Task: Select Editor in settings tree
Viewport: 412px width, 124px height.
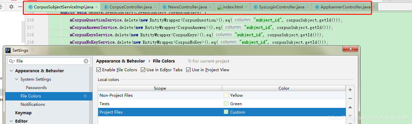Action: (22, 121)
